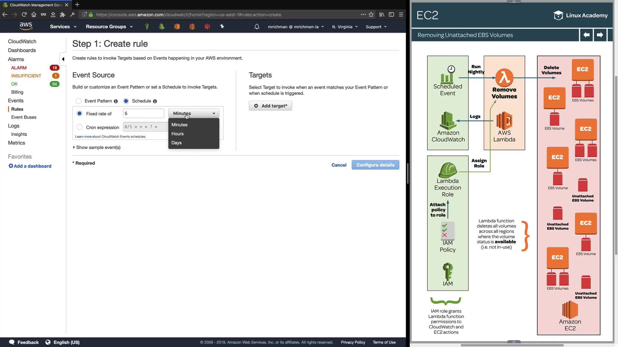Image resolution: width=618 pixels, height=347 pixels.
Task: Go to next slide with right arrow
Action: (600, 35)
